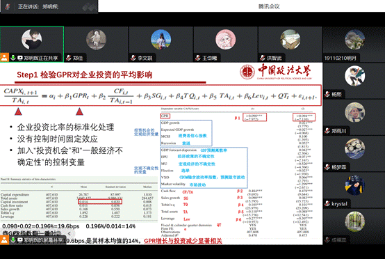Click the Market volatility row label

173,185
